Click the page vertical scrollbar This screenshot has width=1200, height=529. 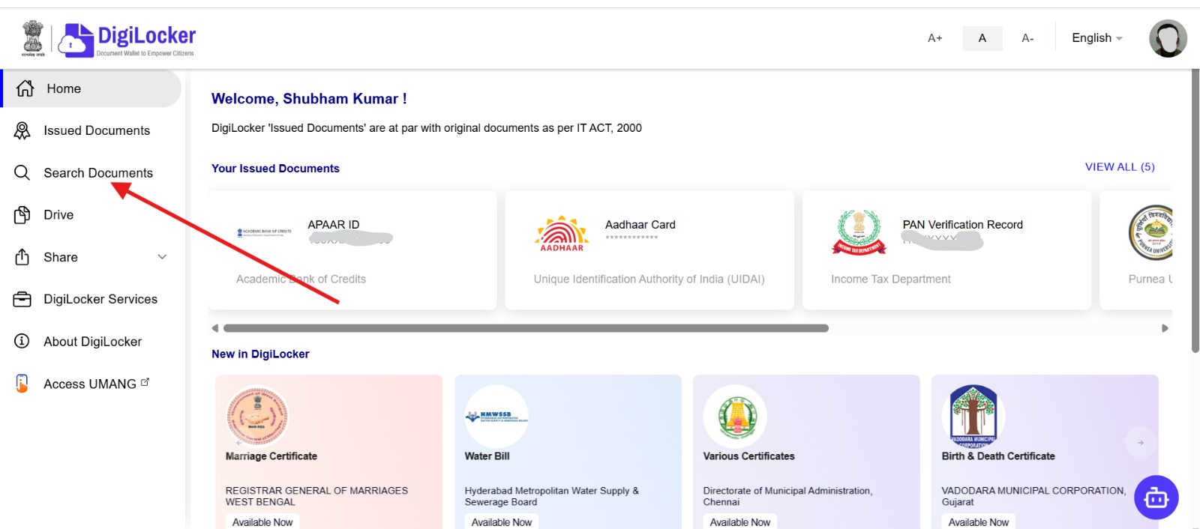[1195, 211]
